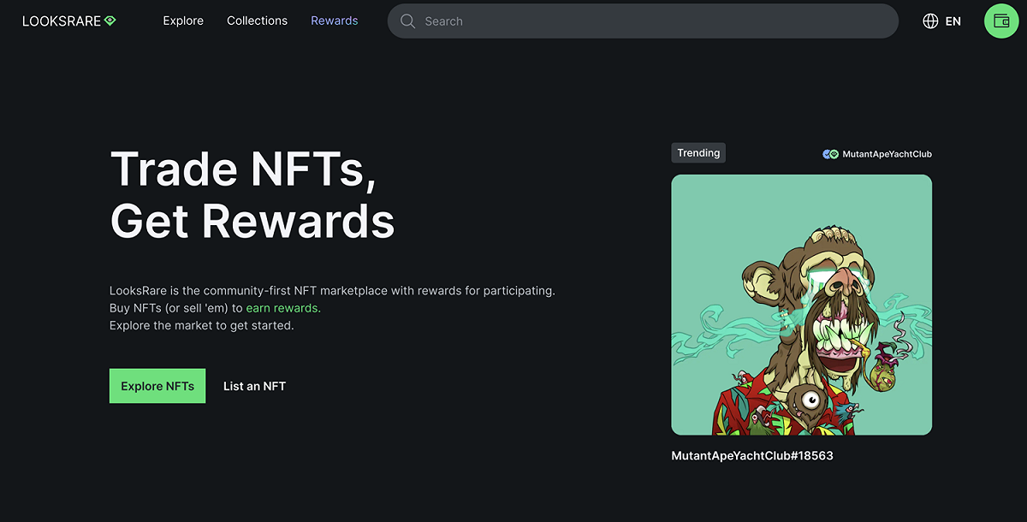This screenshot has width=1027, height=522.
Task: Click the Explore NFTs button
Action: point(157,386)
